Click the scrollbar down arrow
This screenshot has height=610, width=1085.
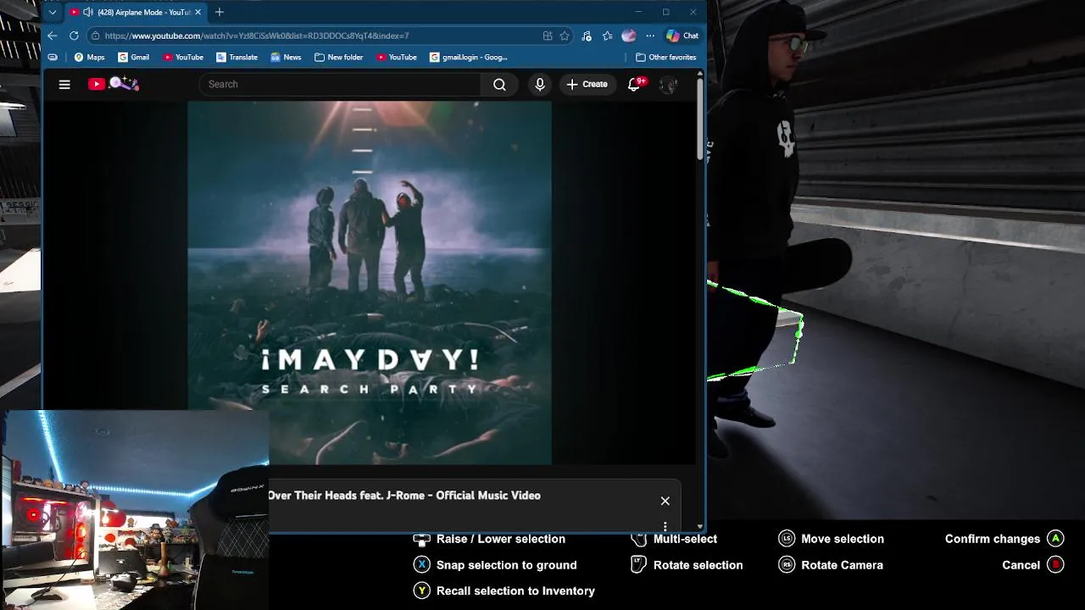[700, 527]
